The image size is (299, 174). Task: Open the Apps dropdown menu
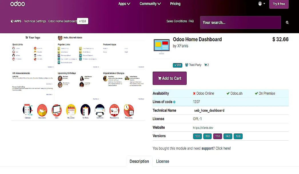[124, 4]
